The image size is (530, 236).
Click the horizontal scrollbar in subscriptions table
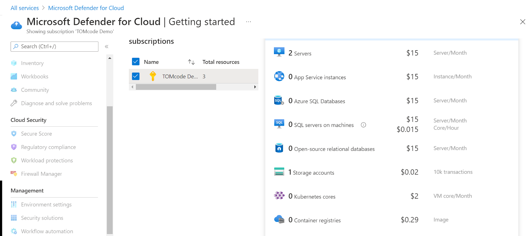[176, 87]
